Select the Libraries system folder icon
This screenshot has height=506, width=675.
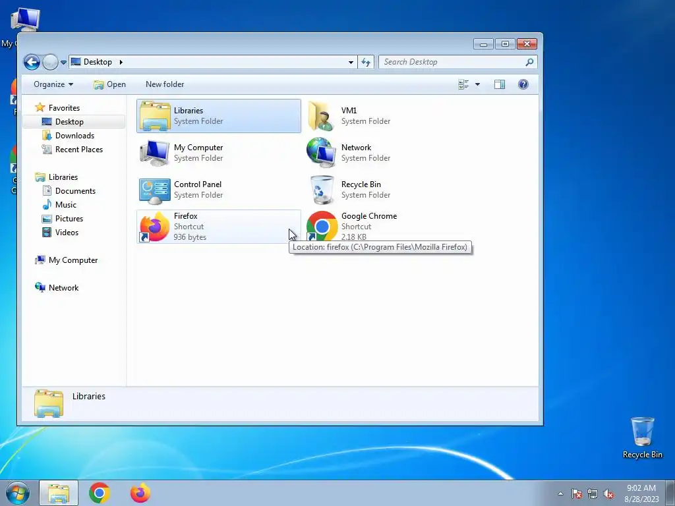155,116
